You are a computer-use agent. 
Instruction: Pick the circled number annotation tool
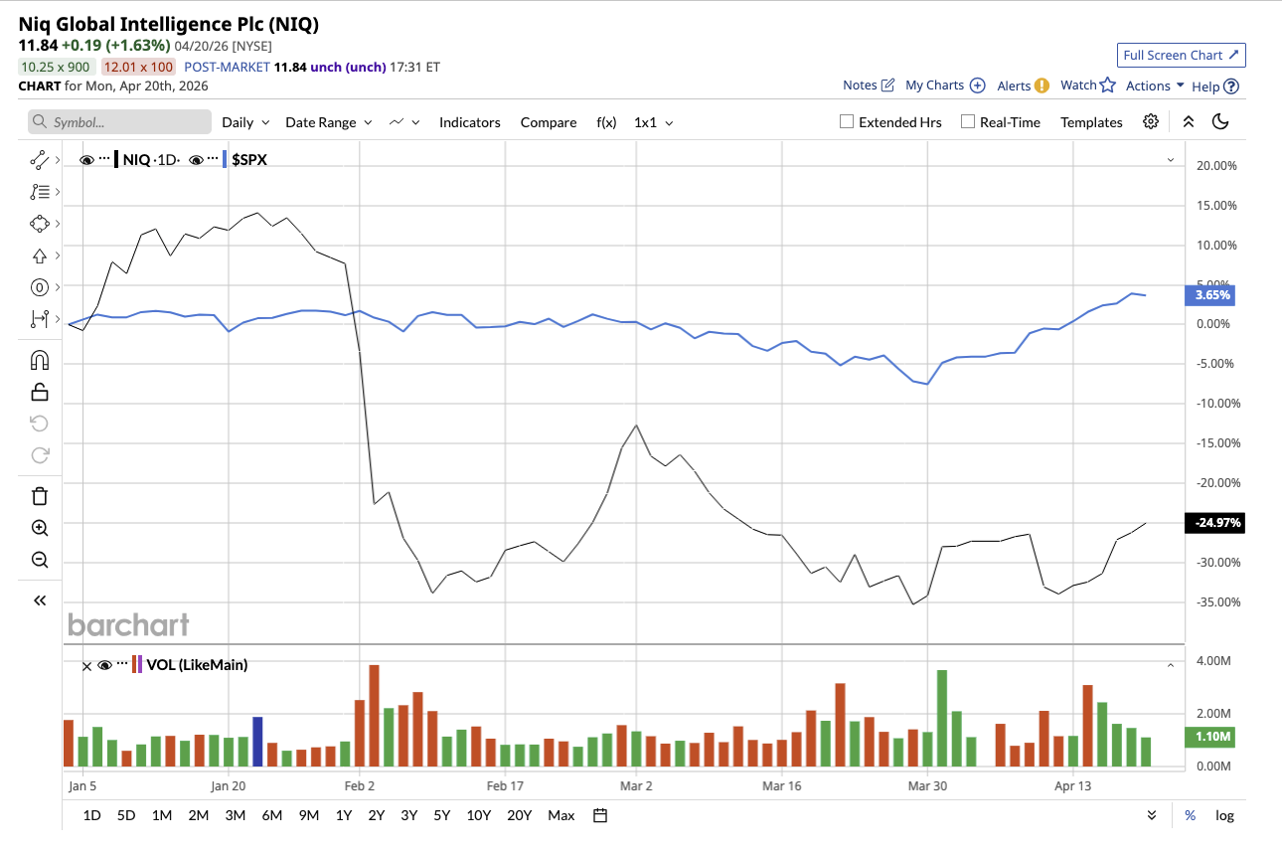[40, 287]
